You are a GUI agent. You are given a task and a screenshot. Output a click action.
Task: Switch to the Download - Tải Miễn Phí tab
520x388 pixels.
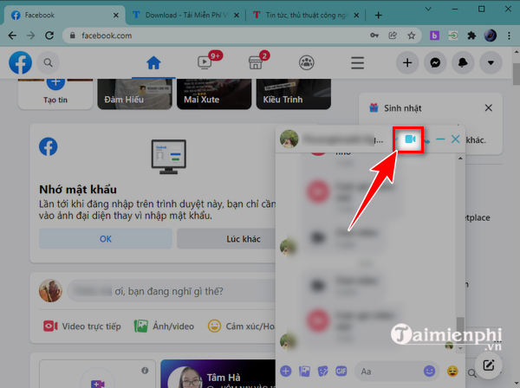[185, 15]
